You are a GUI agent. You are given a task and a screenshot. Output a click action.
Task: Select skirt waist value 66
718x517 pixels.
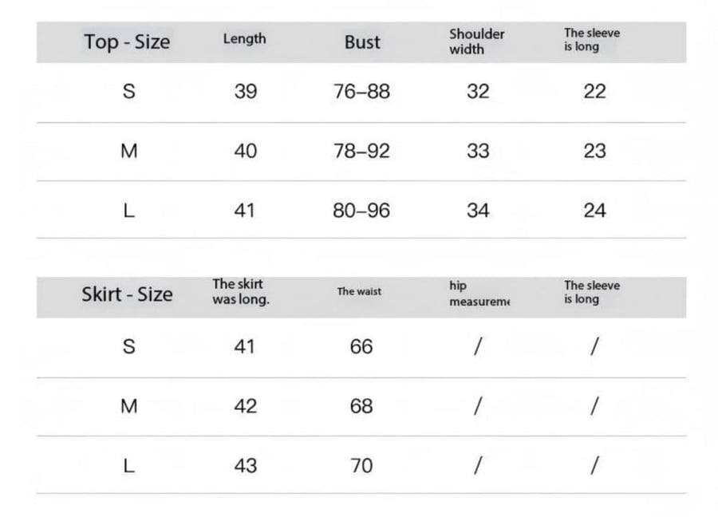point(361,346)
